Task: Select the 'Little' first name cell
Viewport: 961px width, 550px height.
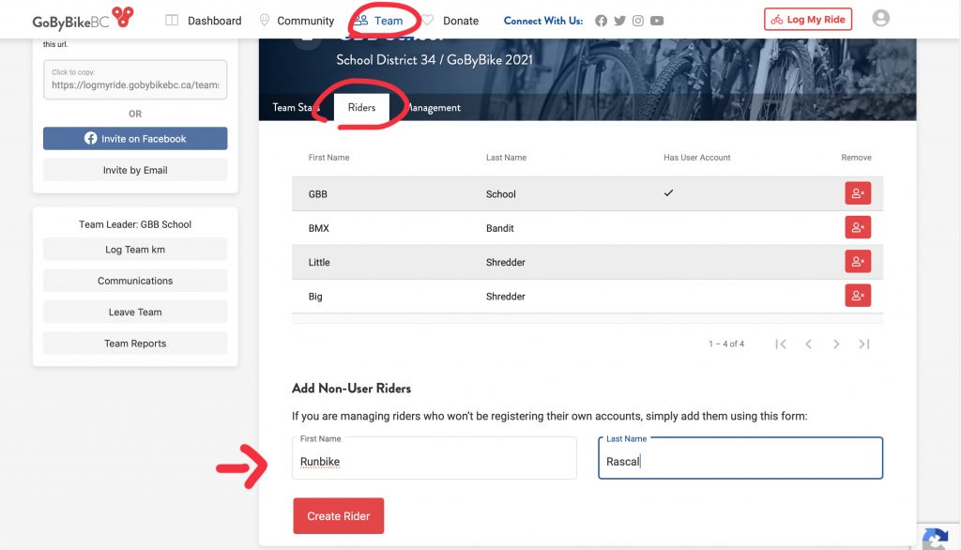Action: pos(319,263)
